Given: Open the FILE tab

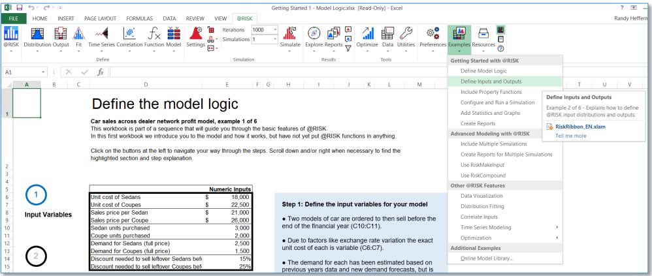Looking at the screenshot, I should (13, 18).
